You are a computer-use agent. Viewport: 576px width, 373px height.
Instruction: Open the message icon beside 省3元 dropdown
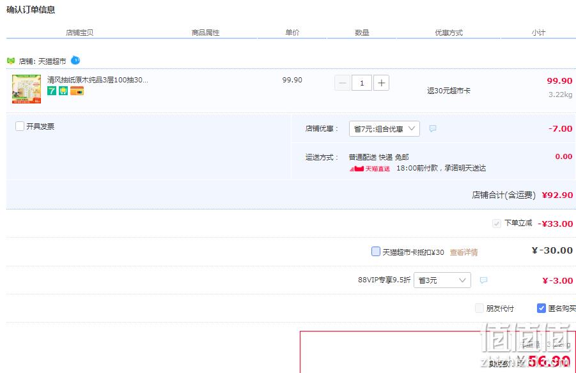[x=484, y=280]
